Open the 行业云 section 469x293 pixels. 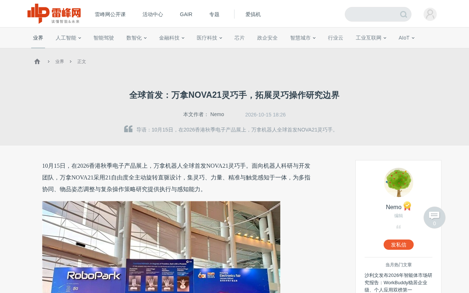[x=336, y=38]
